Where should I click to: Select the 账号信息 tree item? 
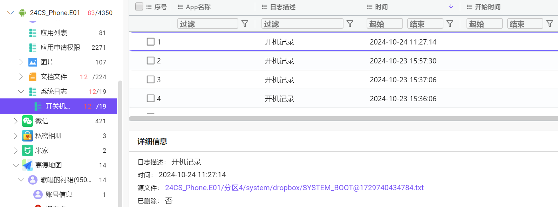(x=59, y=195)
